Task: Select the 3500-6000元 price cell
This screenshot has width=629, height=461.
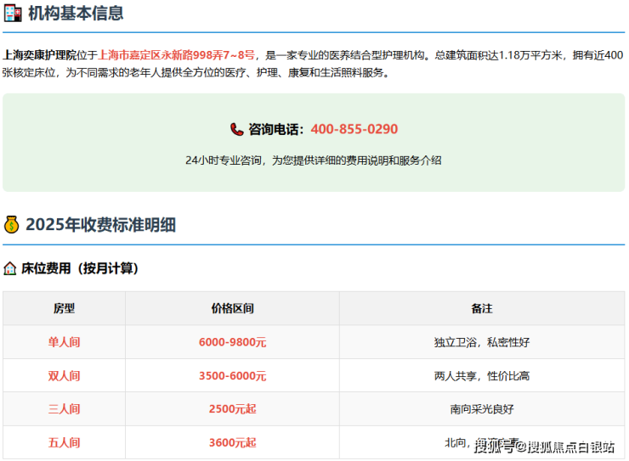Action: pos(232,376)
